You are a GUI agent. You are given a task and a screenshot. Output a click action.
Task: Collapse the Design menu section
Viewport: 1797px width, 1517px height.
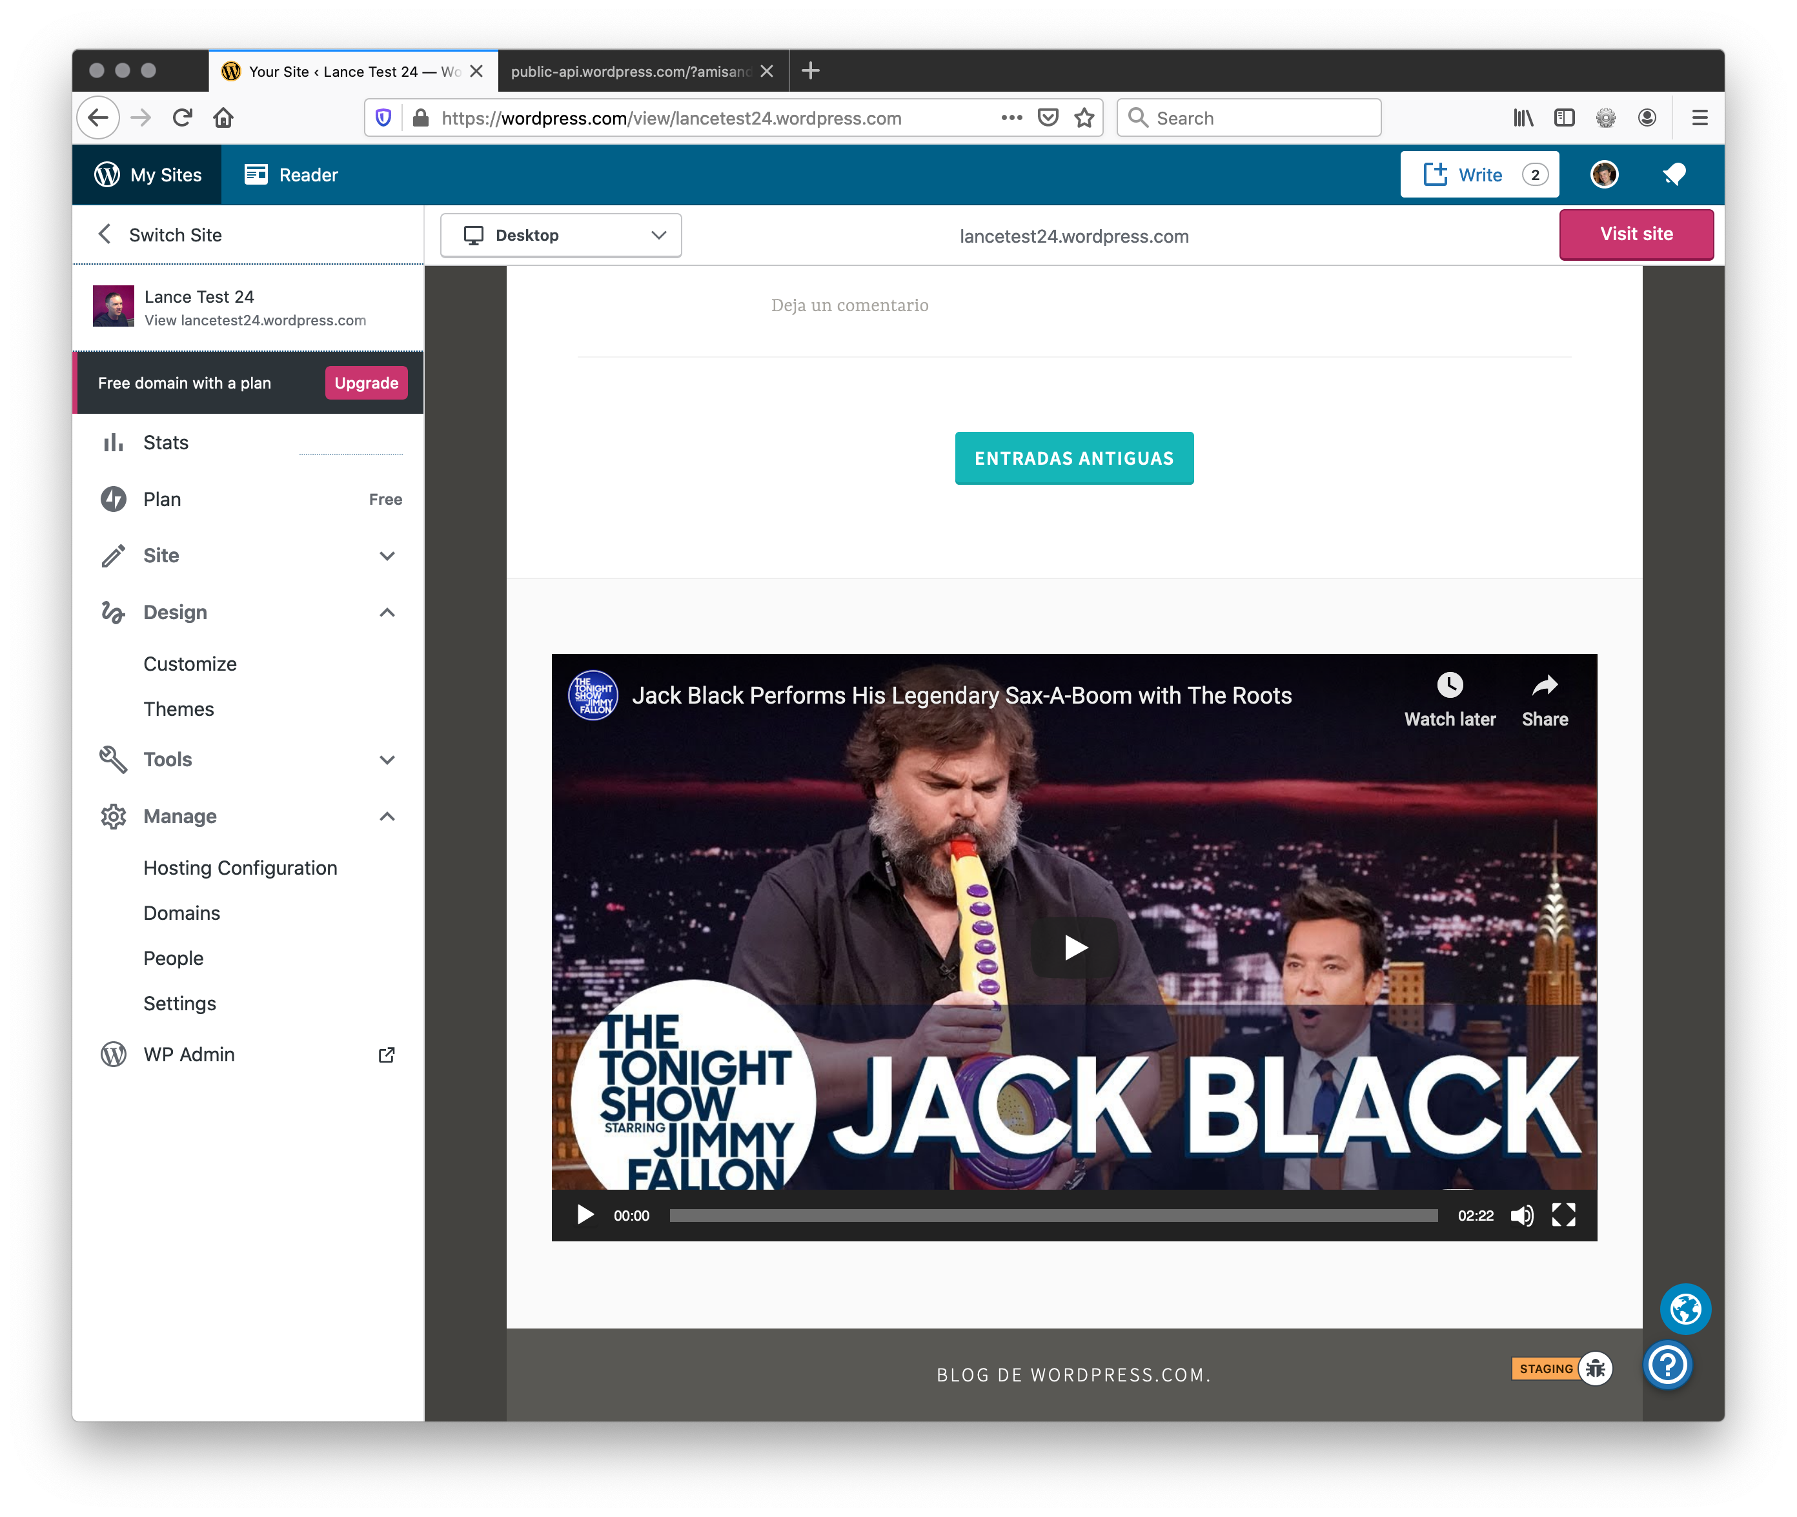point(387,613)
